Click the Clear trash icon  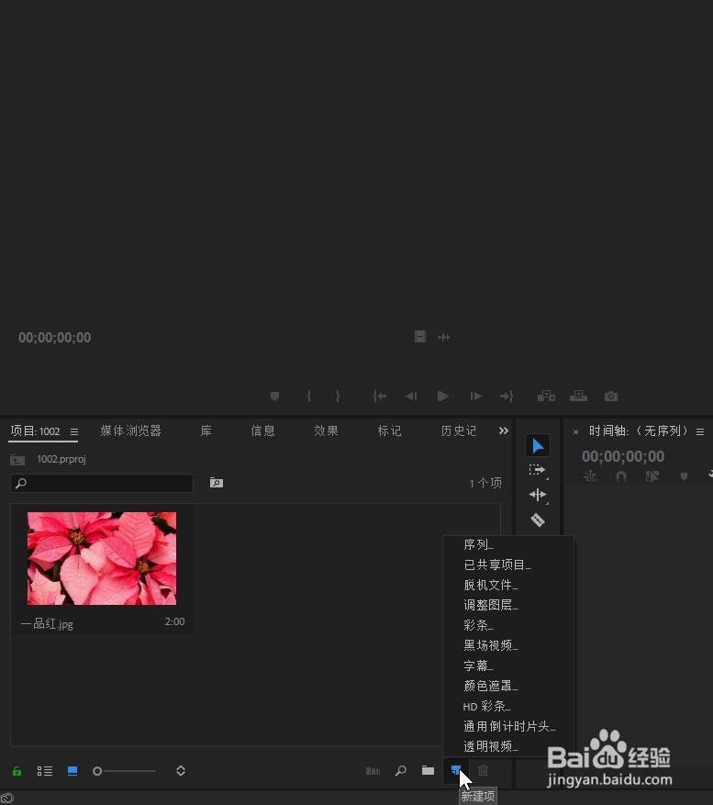pos(483,770)
